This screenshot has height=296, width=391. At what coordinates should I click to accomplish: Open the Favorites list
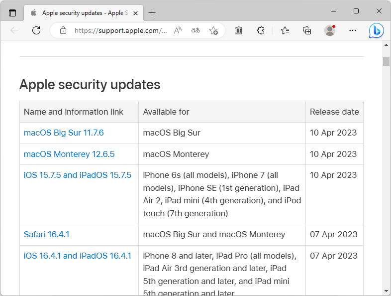(x=285, y=30)
